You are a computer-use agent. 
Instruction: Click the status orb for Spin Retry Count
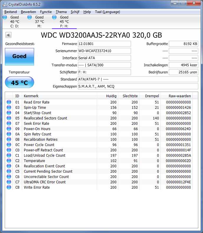9,134
